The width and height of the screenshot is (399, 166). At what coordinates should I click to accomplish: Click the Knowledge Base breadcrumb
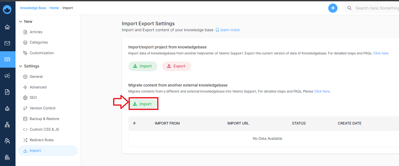(33, 8)
